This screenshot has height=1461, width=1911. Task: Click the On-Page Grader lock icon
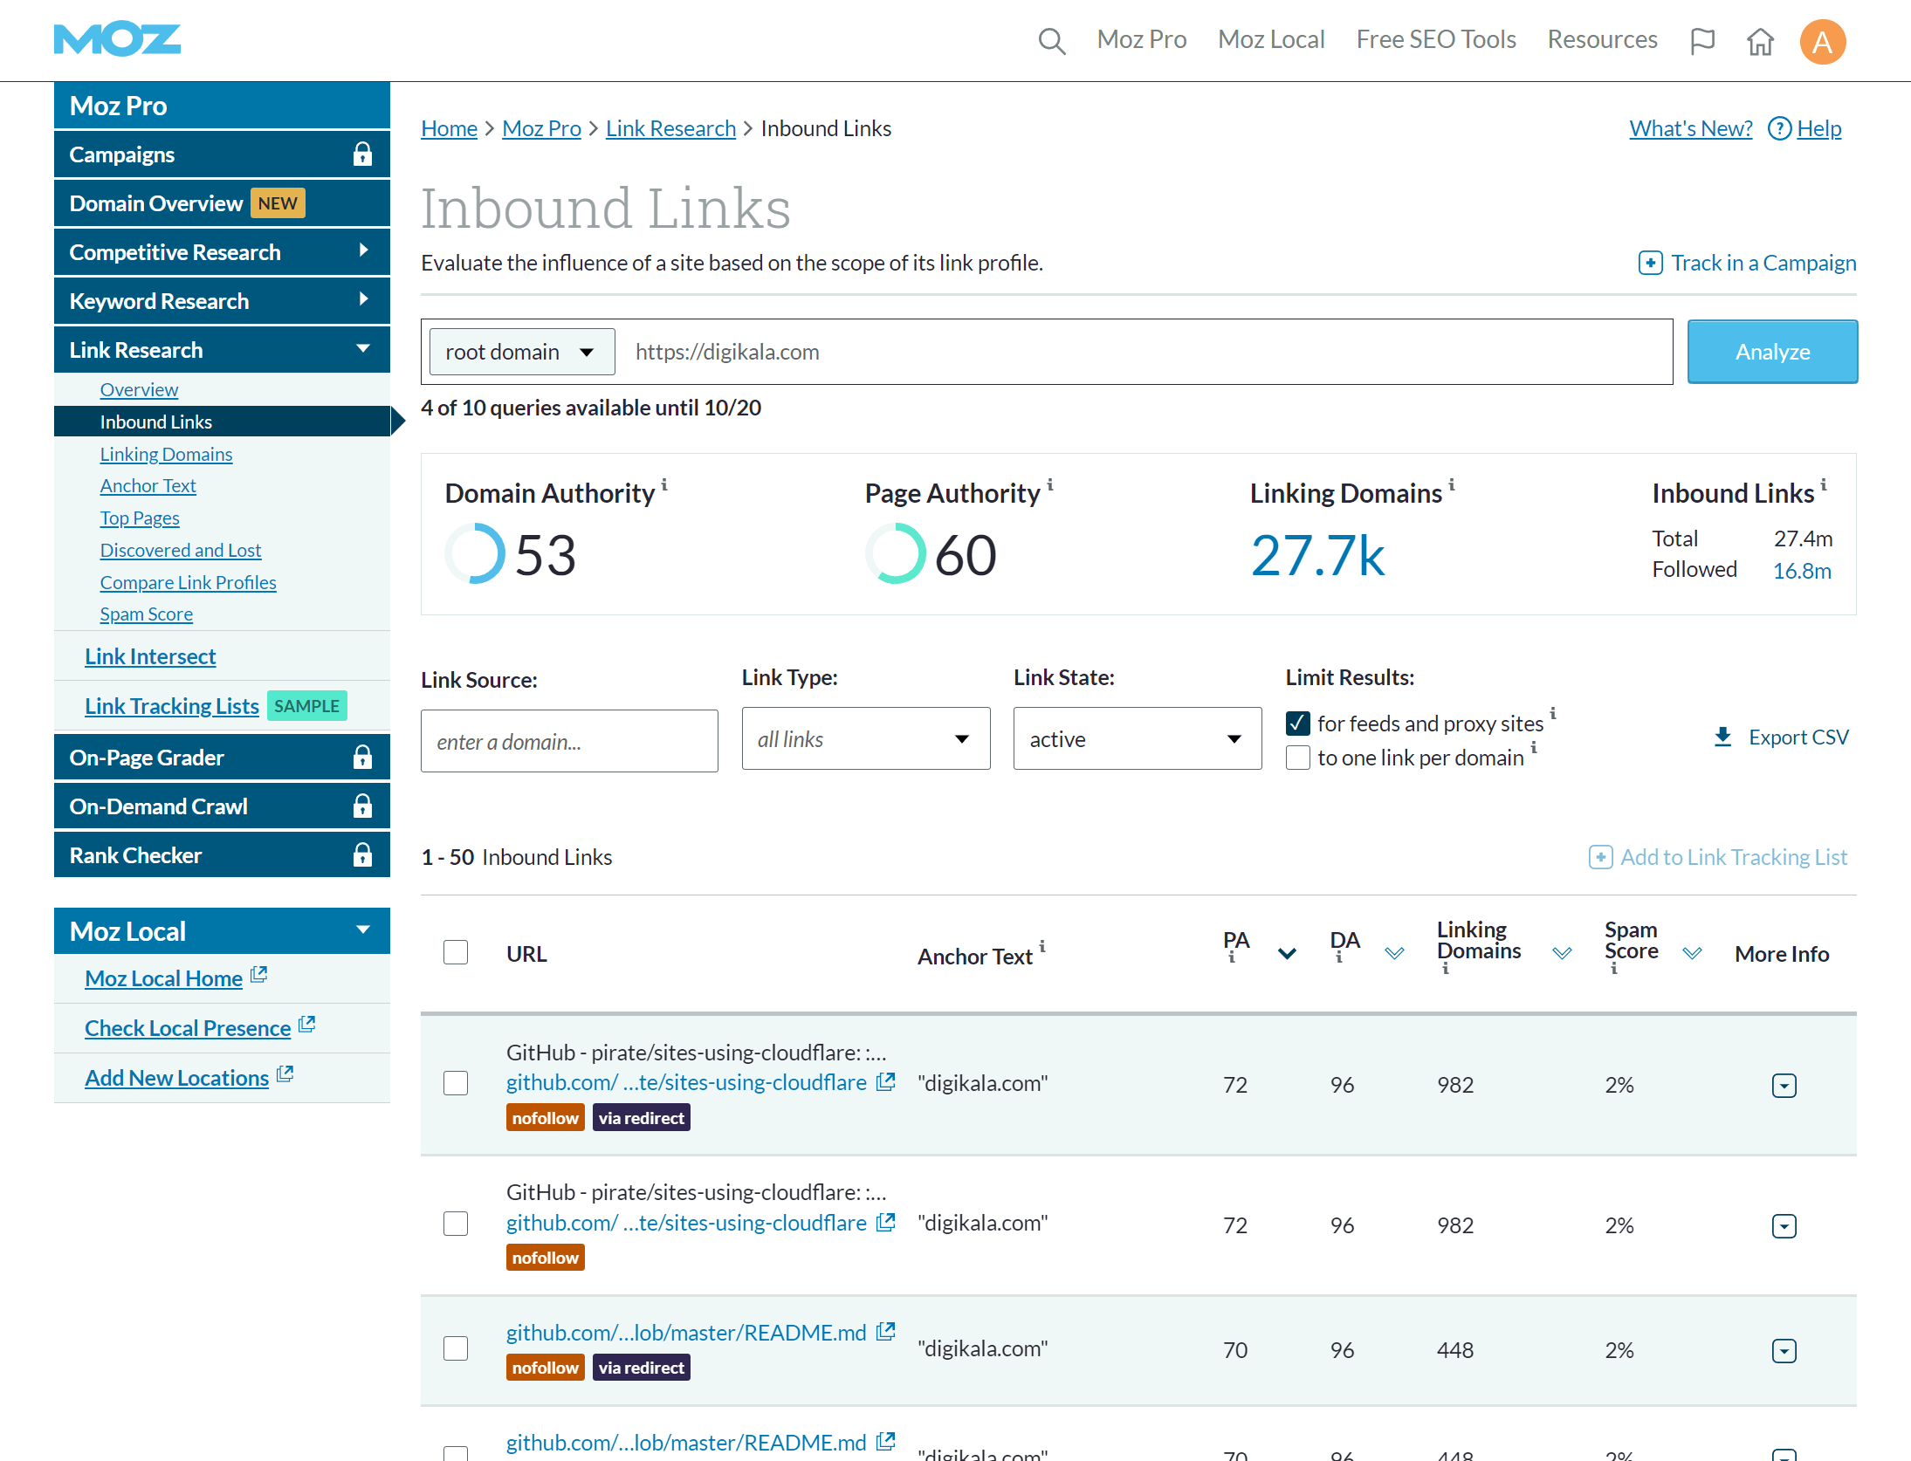pos(362,758)
